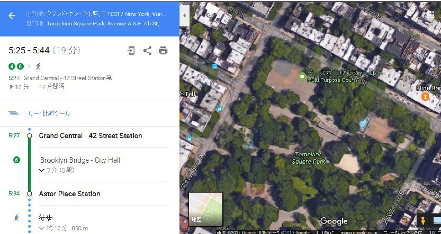Select the Grand Central - 42 Street Station stop
This screenshot has height=234, width=441.
pos(91,136)
